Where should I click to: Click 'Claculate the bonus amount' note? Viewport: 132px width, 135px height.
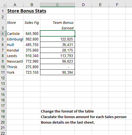pos(84,117)
